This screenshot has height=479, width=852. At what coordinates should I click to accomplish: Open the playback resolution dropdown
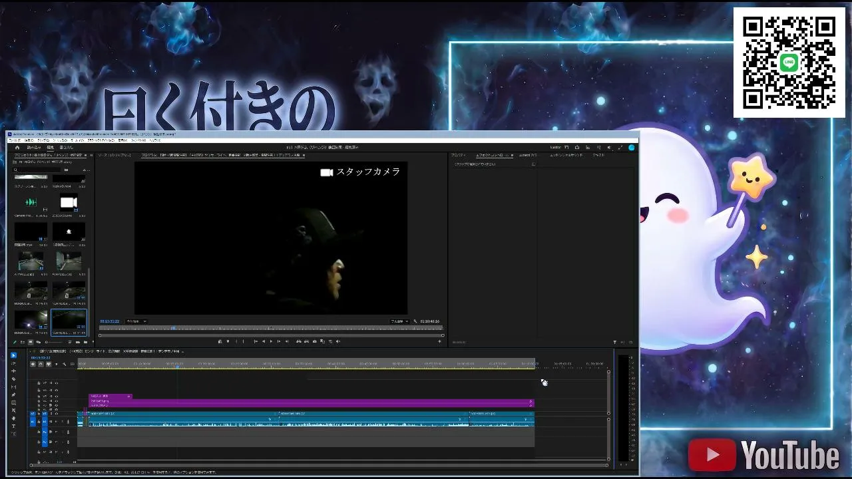point(399,321)
